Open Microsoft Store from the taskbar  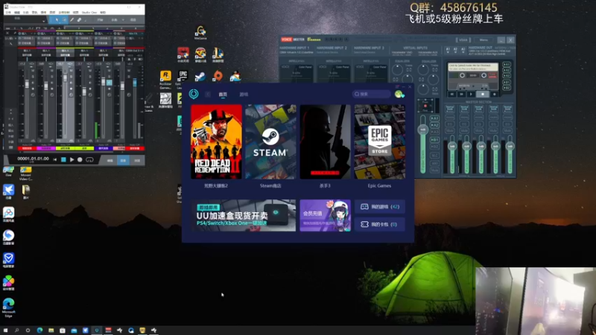(x=63, y=331)
